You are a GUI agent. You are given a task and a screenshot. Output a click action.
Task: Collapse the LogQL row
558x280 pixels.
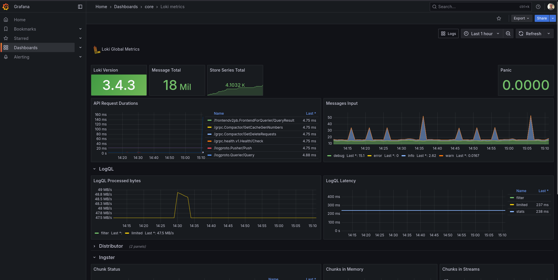pos(94,169)
